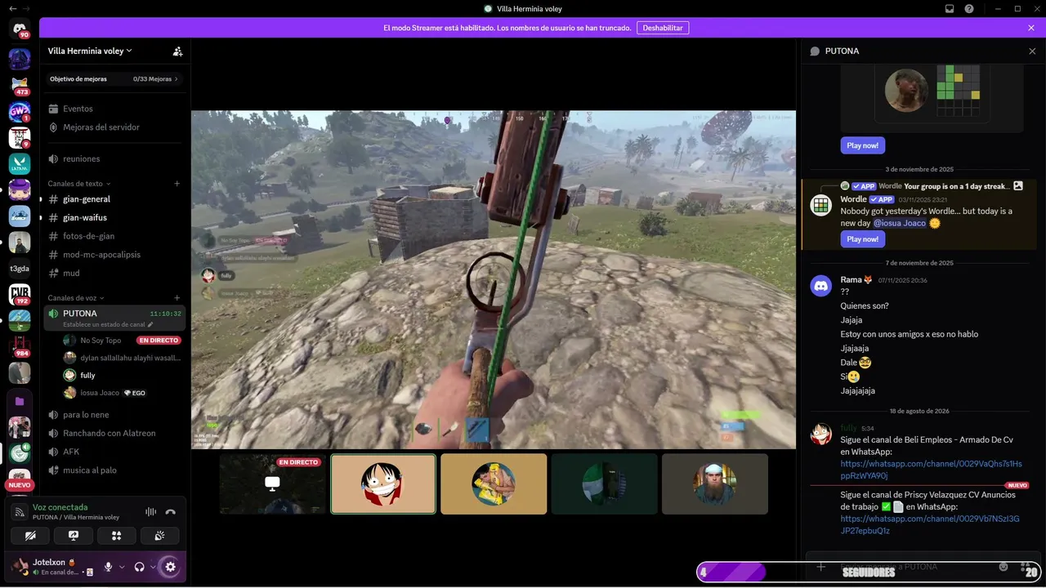This screenshot has height=588, width=1046.
Task: Click the image icon in Wordle reply preview
Action: pos(1018,186)
